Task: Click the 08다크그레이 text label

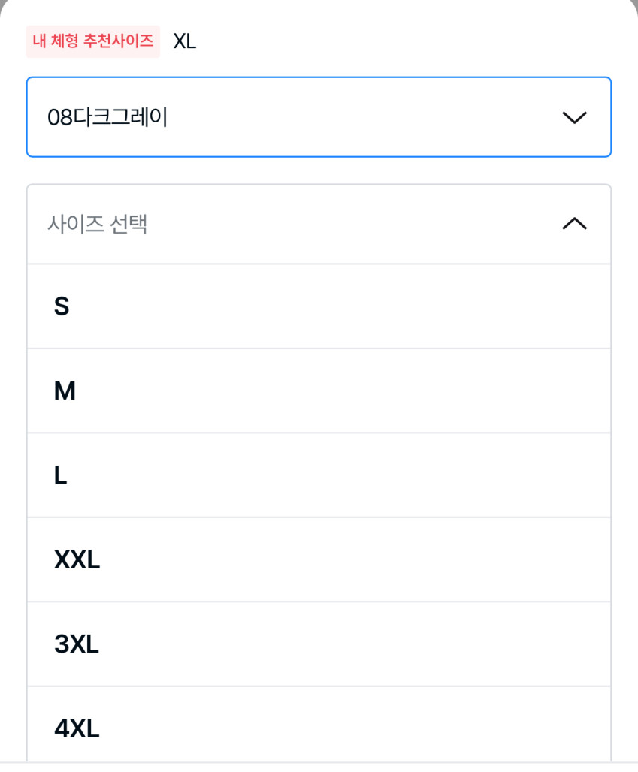Action: tap(107, 117)
